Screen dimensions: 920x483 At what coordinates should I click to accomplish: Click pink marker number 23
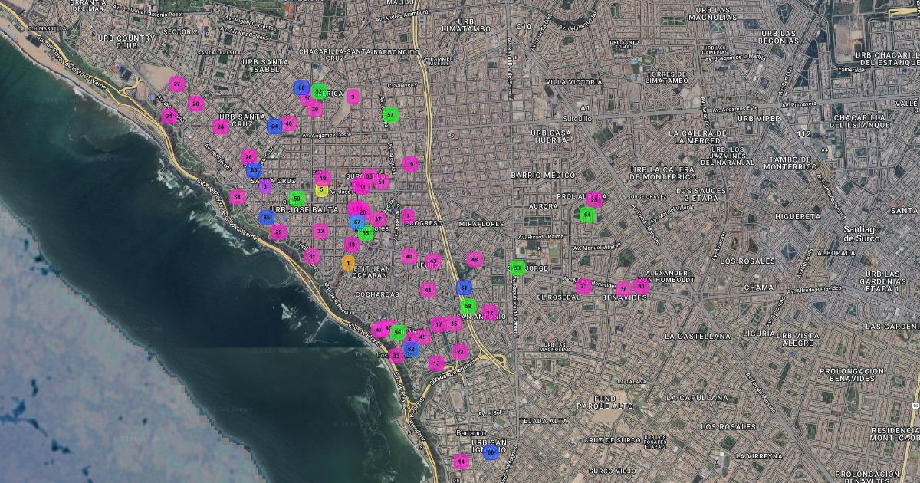pos(584,287)
